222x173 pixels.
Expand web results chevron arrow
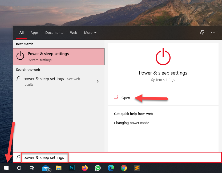98,81
